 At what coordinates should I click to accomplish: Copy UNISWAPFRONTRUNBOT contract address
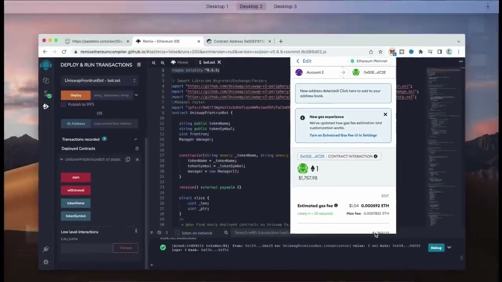tap(128, 159)
